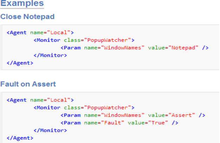Click the Monitor class line in the Fault on Assert example
Screen dimensions: 220x143
coord(84,108)
